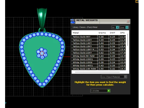Click the vertical scrollbar of metals list
The width and height of the screenshot is (144, 108).
tap(127, 40)
